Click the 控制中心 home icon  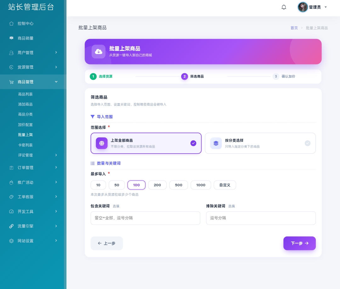tap(12, 24)
